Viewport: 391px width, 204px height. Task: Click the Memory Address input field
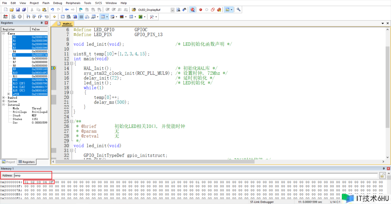[x=195, y=176]
